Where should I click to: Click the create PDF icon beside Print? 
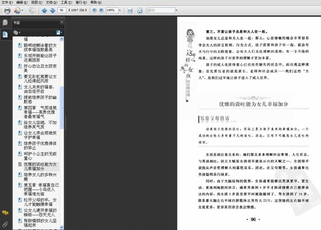coord(17,10)
